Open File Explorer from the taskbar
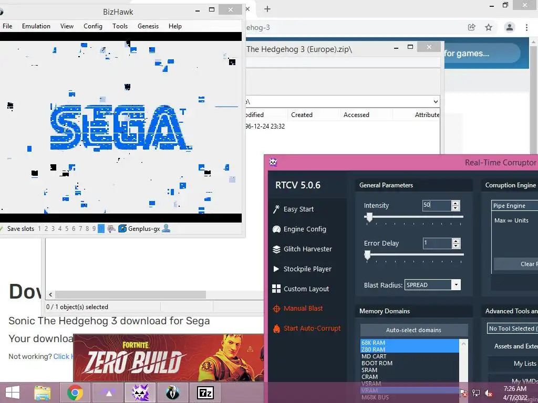The height and width of the screenshot is (403, 538). (x=42, y=393)
